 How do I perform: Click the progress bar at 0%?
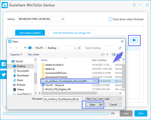56,113
